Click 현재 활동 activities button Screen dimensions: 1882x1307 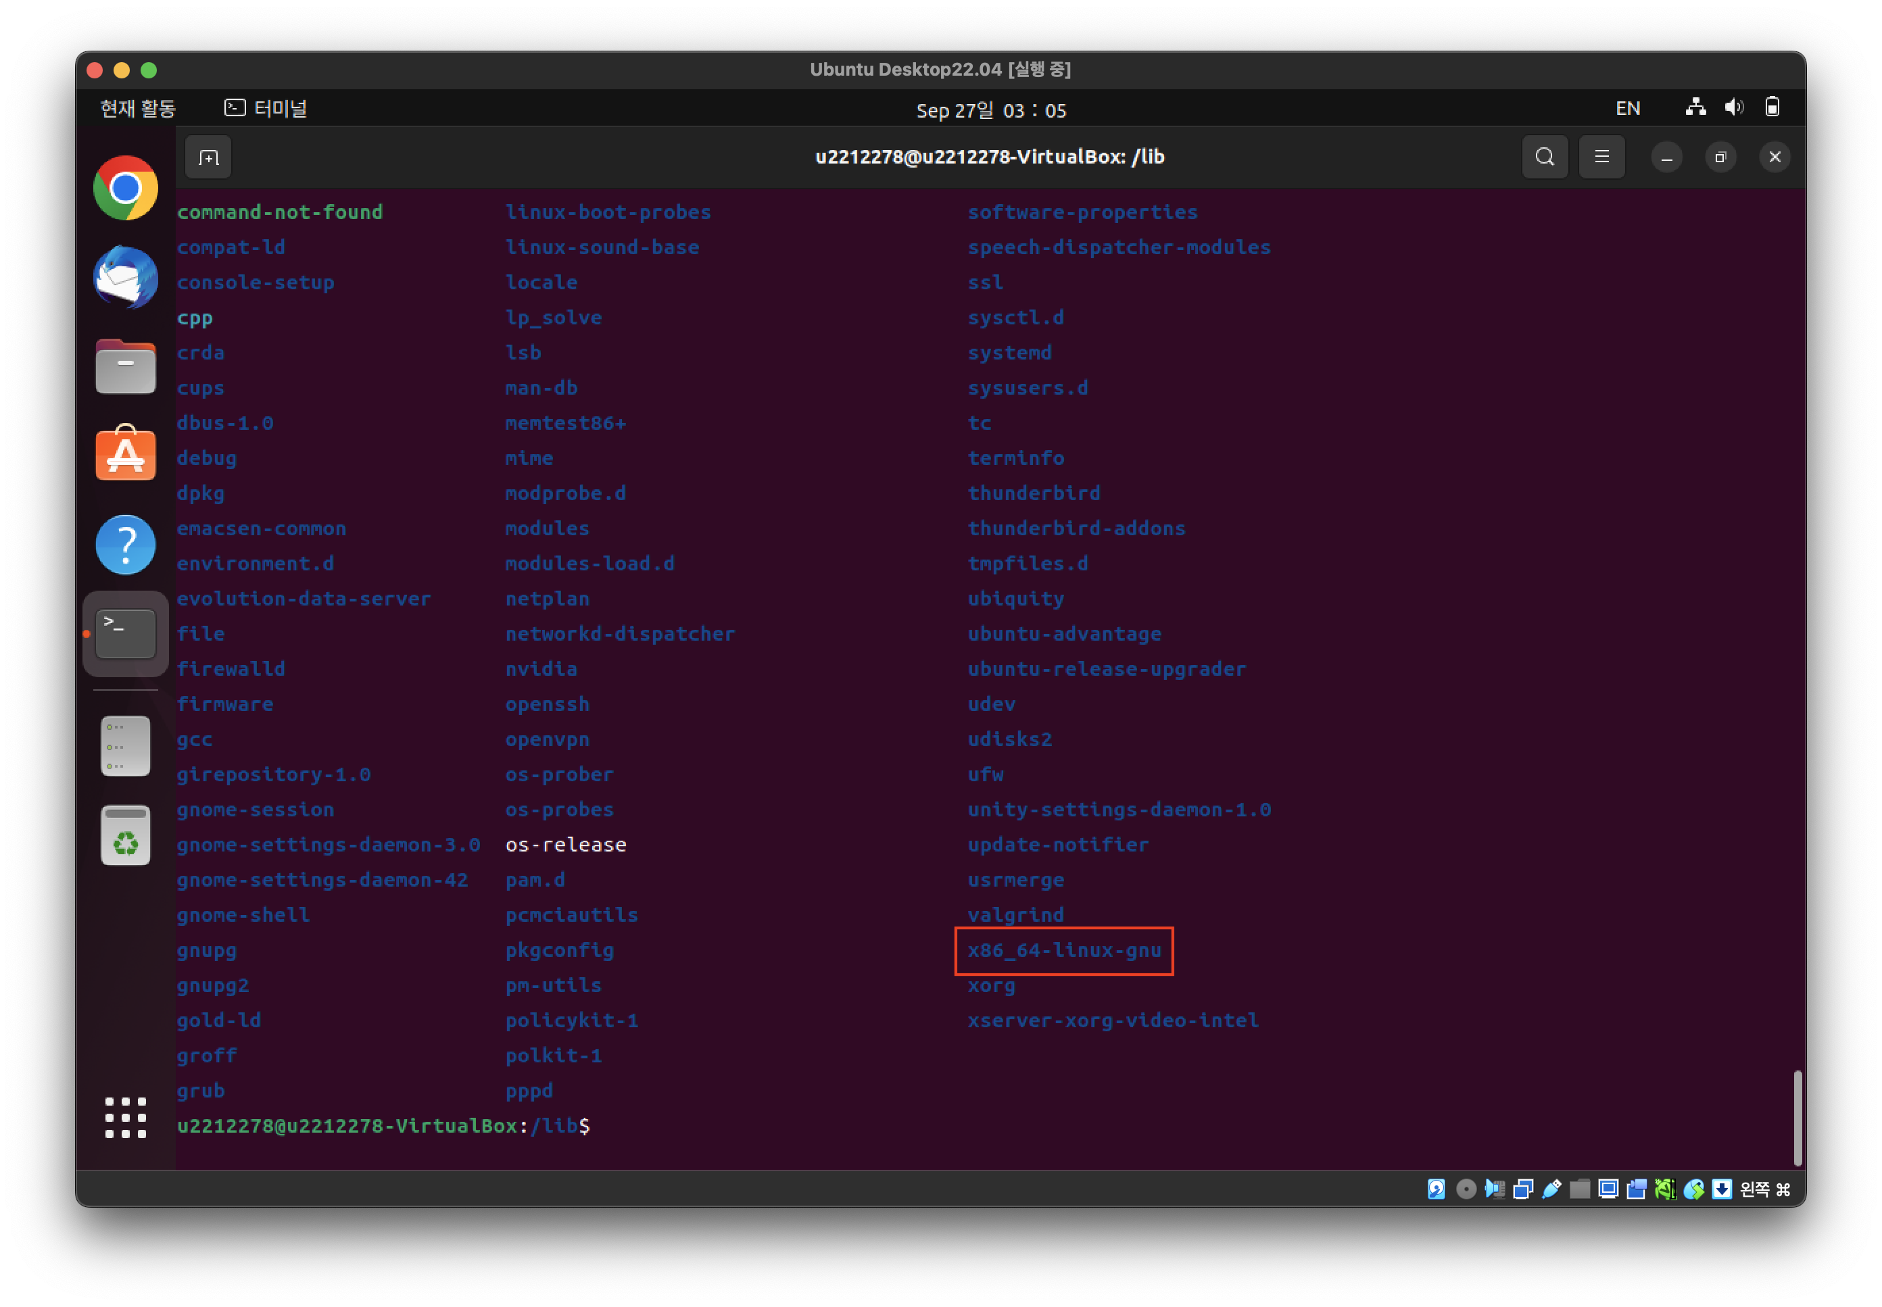click(138, 109)
